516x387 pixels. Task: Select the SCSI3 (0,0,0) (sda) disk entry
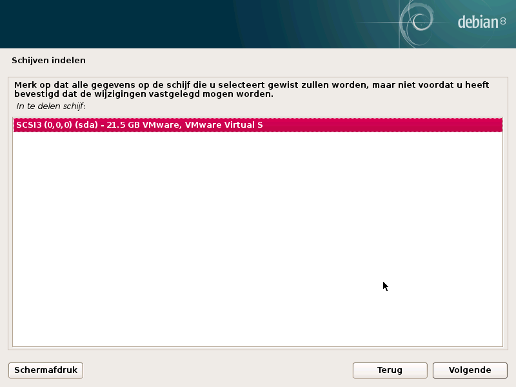pos(258,124)
